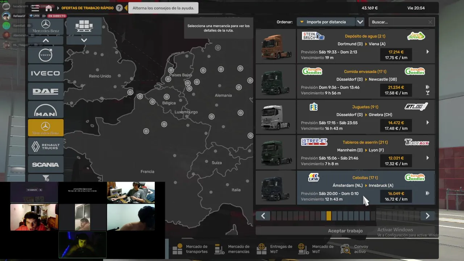Image resolution: width=464 pixels, height=261 pixels.
Task: Open the 'Mercado de mercancías' tab
Action: (x=232, y=249)
